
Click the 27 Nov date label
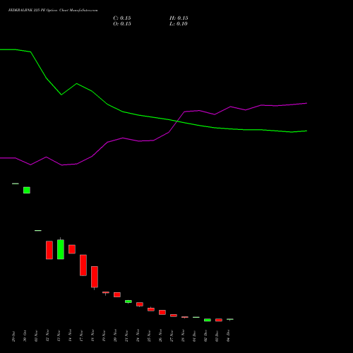pos(172,336)
